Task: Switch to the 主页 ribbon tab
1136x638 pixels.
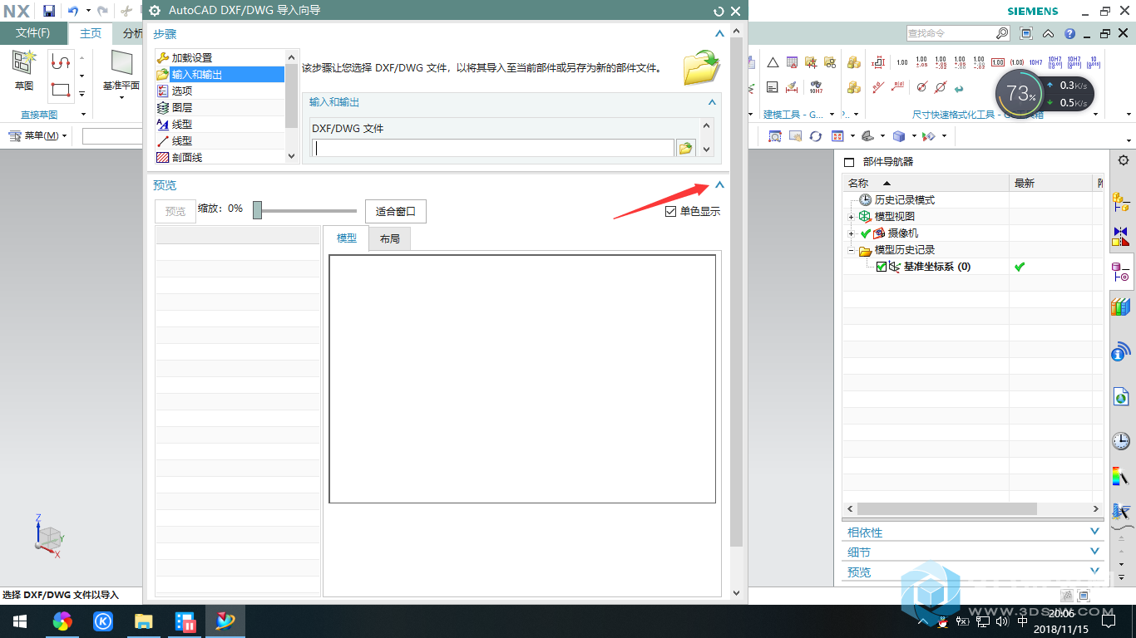Action: pyautogui.click(x=91, y=33)
